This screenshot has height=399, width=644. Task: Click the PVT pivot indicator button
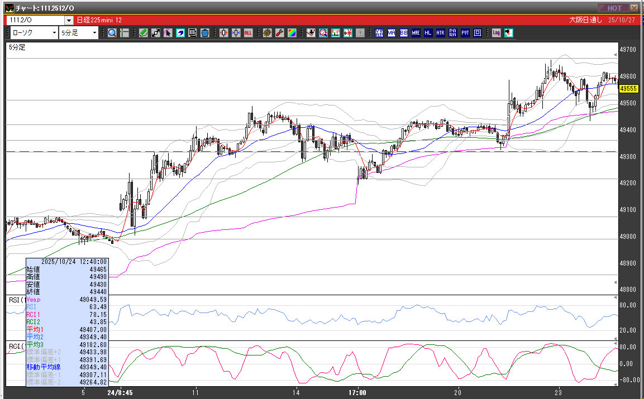click(x=465, y=33)
